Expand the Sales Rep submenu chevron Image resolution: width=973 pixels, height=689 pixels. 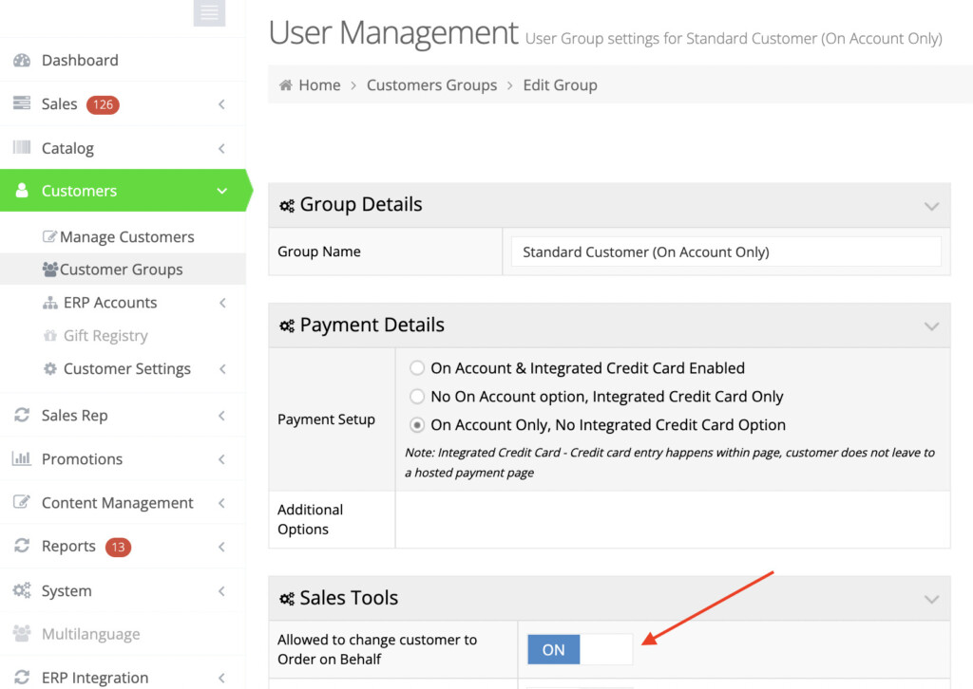(x=221, y=415)
